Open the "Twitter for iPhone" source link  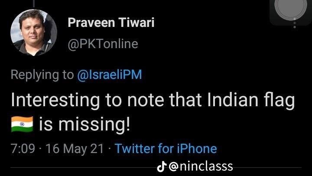coord(166,149)
